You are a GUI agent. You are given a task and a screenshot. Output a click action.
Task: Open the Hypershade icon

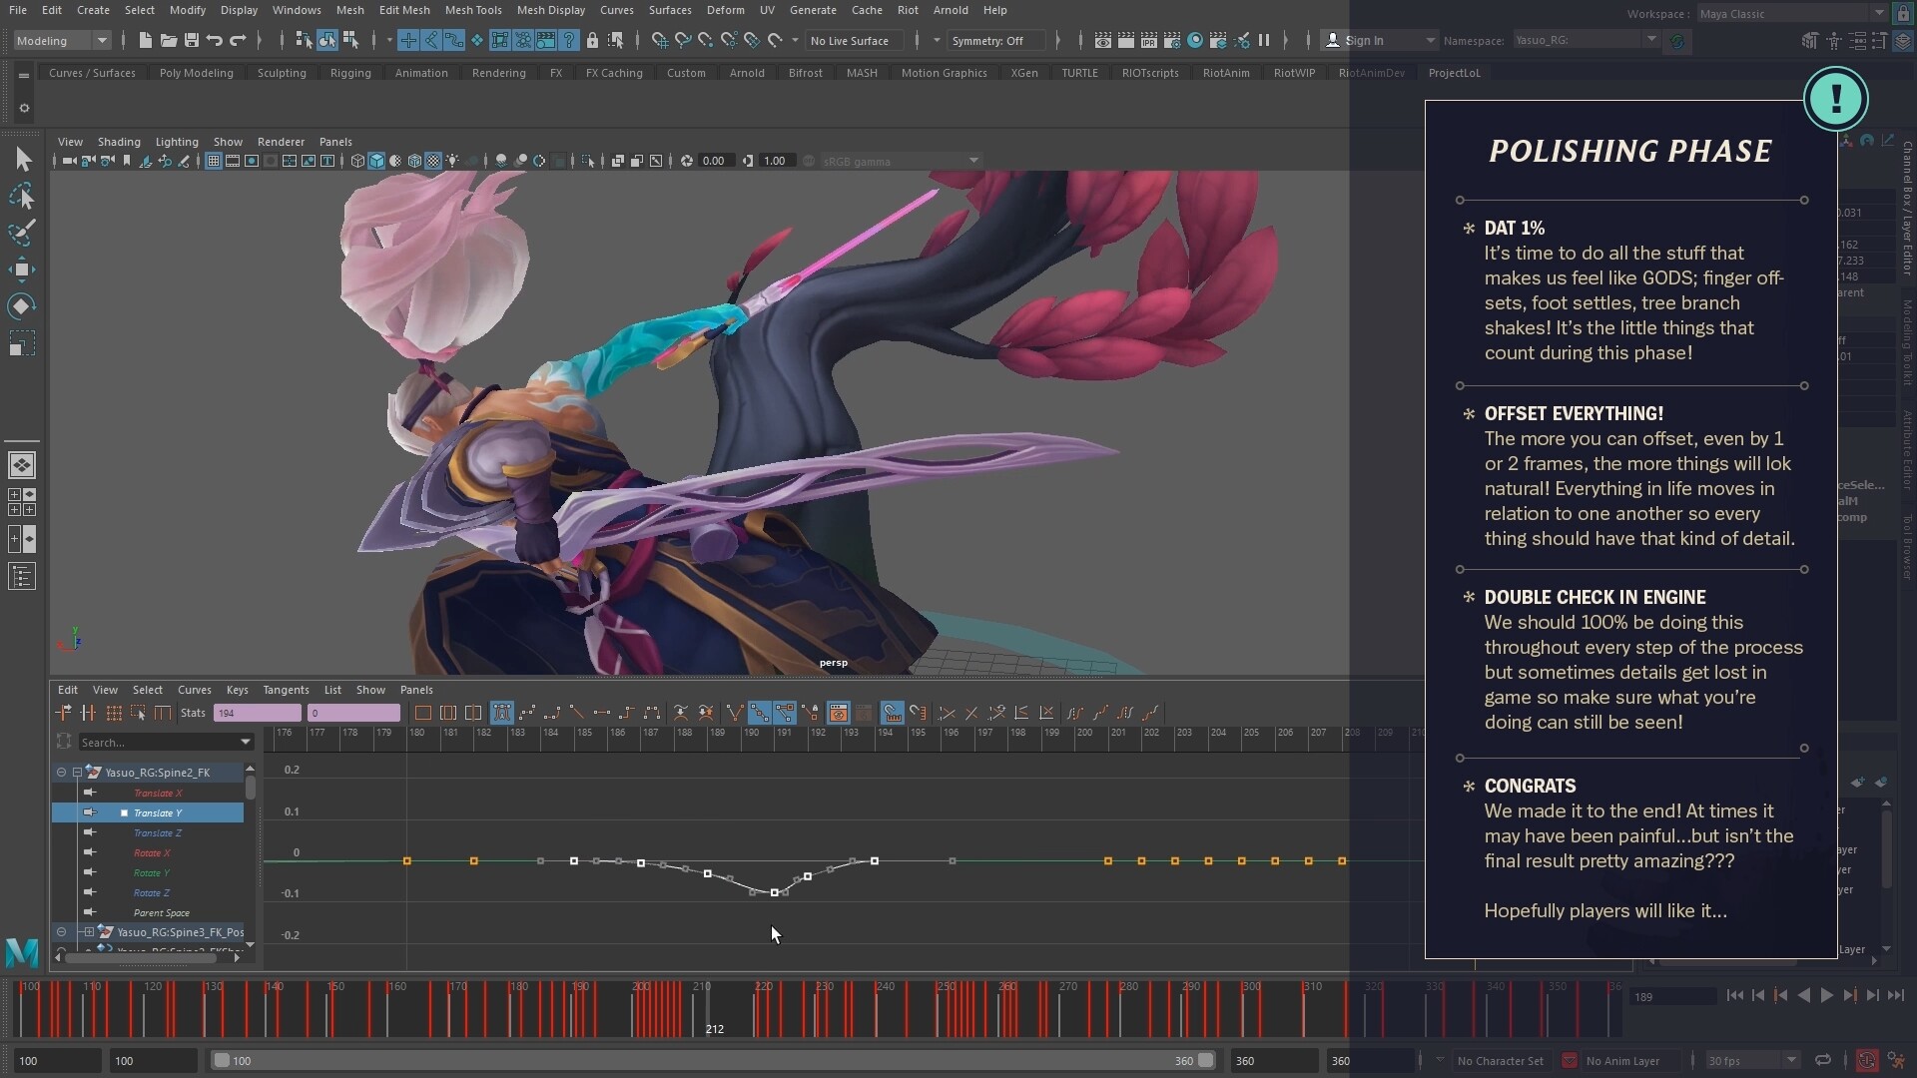(x=1195, y=41)
